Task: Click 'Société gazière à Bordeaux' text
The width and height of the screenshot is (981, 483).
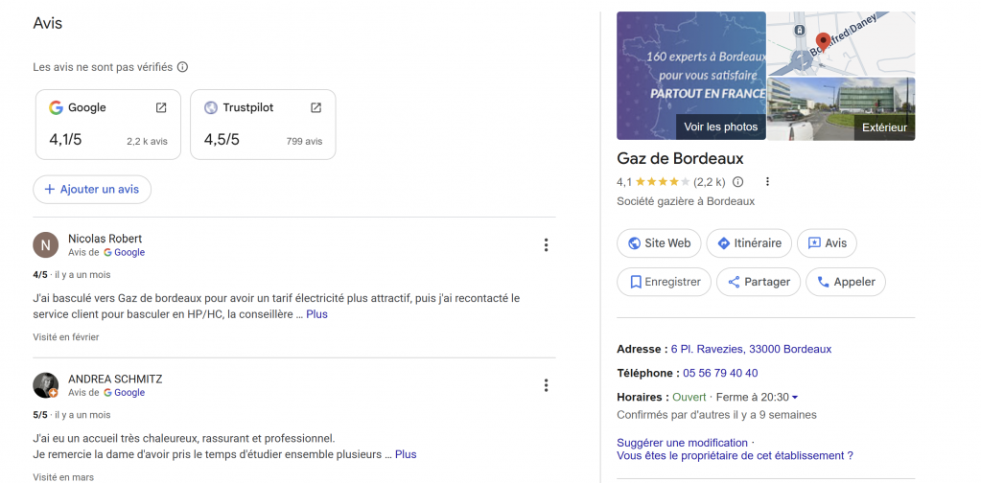Action: (686, 201)
